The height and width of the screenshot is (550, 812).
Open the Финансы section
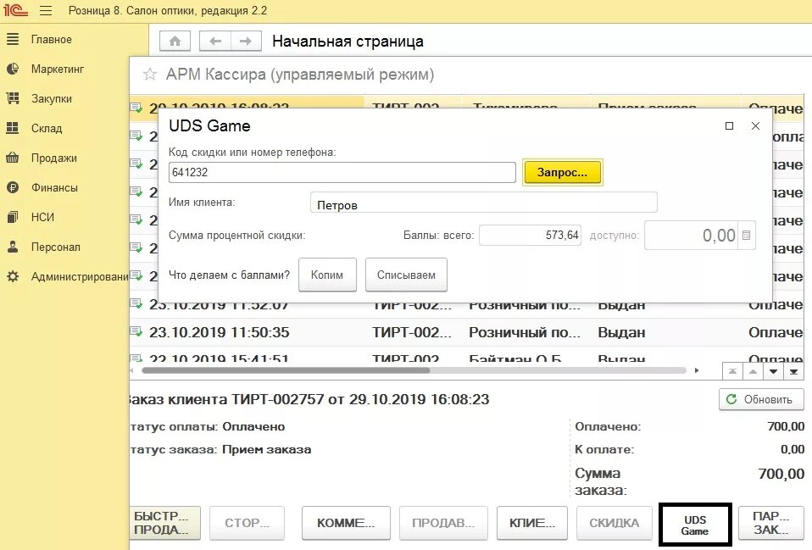[x=54, y=187]
